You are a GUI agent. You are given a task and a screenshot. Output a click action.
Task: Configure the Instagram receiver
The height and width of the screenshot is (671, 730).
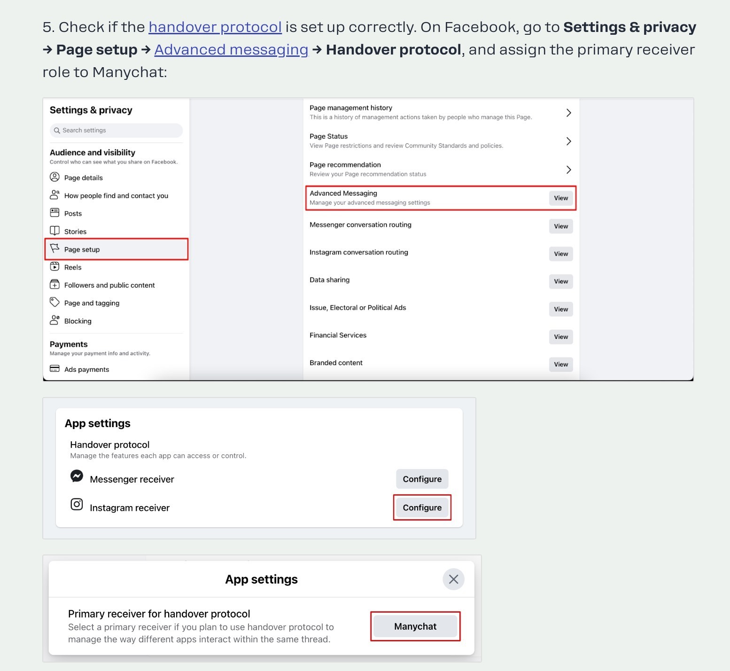tap(422, 507)
